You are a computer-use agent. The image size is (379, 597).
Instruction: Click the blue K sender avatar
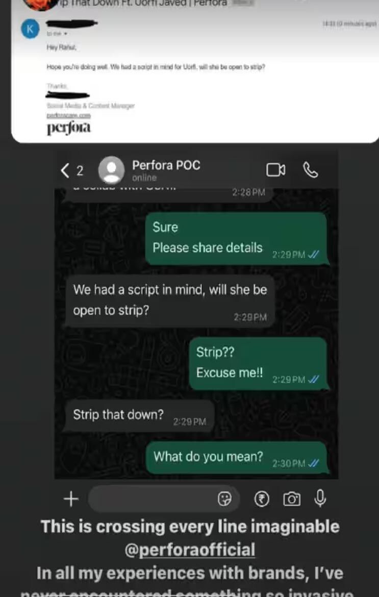click(x=31, y=29)
